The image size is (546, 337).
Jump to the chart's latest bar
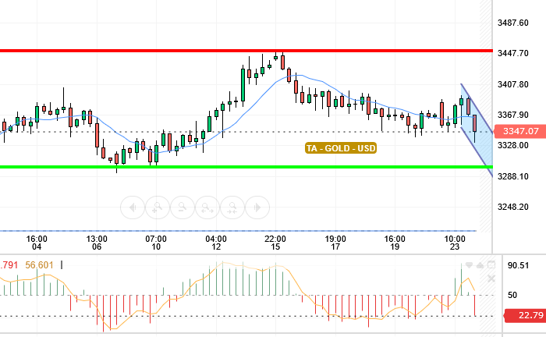(x=257, y=208)
